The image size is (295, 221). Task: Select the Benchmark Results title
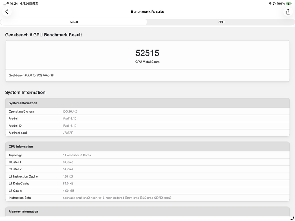[147, 12]
